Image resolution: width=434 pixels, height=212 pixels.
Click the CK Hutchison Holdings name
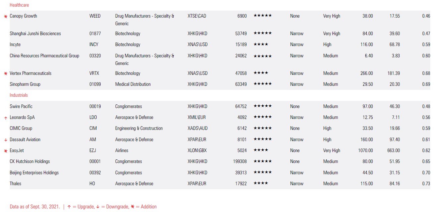click(x=30, y=161)
